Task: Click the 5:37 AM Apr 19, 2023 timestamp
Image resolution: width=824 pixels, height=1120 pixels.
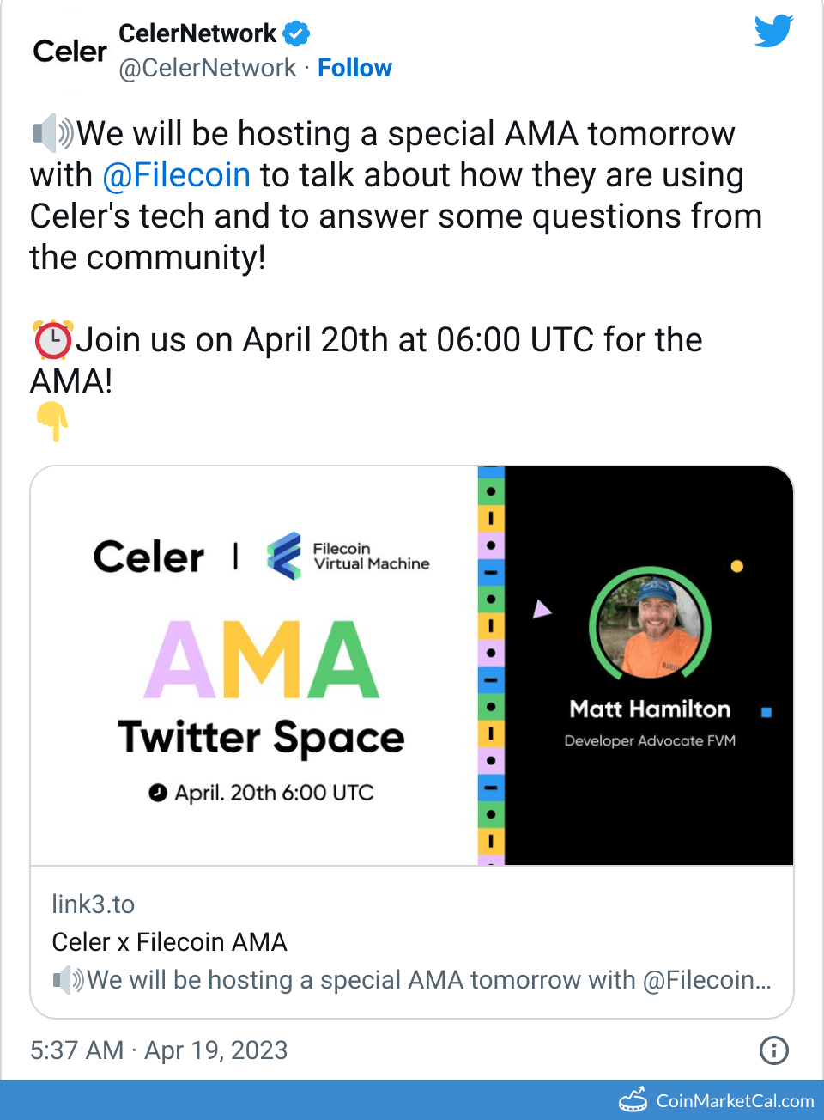Action: pyautogui.click(x=159, y=1050)
